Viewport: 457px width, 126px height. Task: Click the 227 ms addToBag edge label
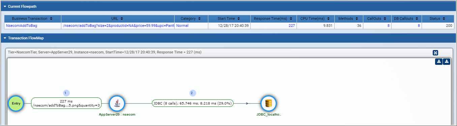click(x=66, y=103)
